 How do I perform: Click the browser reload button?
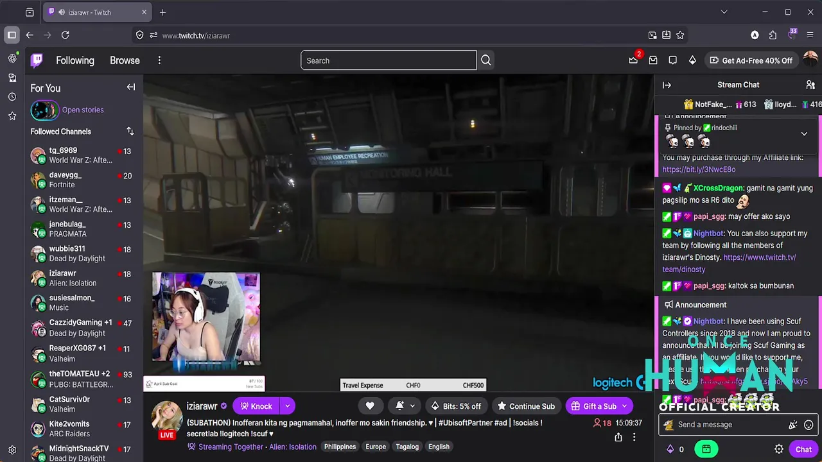(x=65, y=35)
